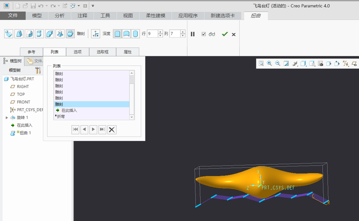Open the 参考 tab
359x221 pixels.
31,52
